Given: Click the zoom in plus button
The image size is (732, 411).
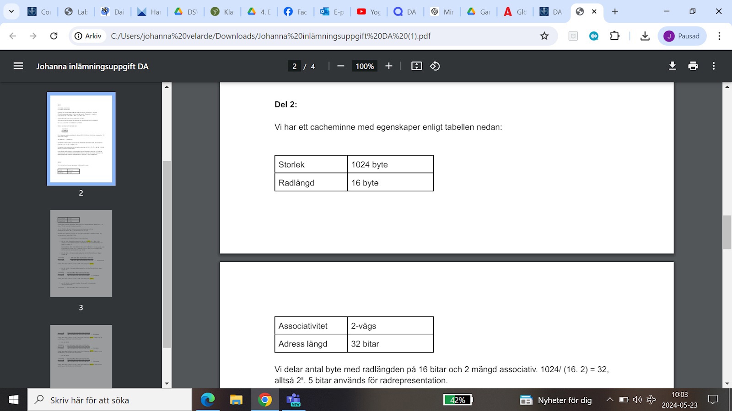Looking at the screenshot, I should tap(389, 66).
